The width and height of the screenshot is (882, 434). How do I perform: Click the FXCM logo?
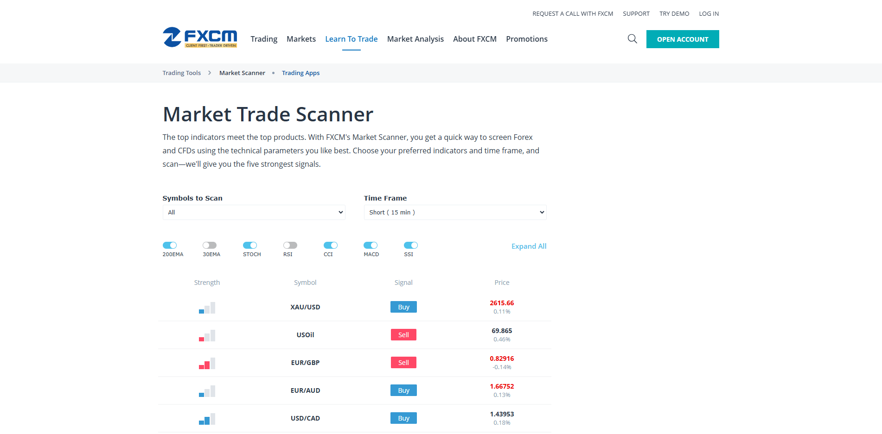click(x=200, y=38)
